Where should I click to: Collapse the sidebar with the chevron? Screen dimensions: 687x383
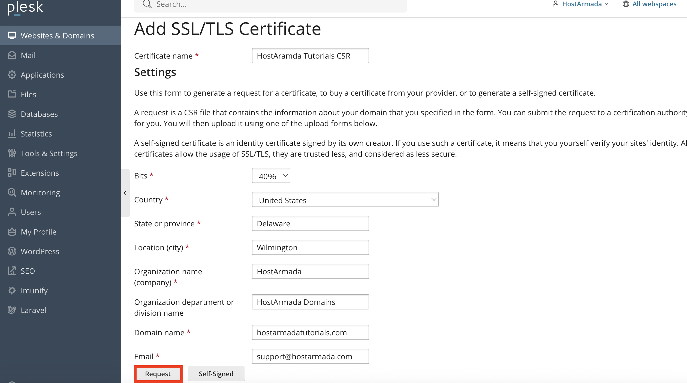(x=125, y=193)
